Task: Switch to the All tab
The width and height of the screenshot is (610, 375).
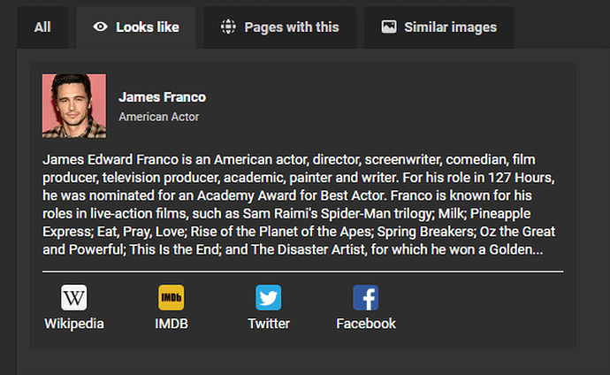Action: click(42, 27)
